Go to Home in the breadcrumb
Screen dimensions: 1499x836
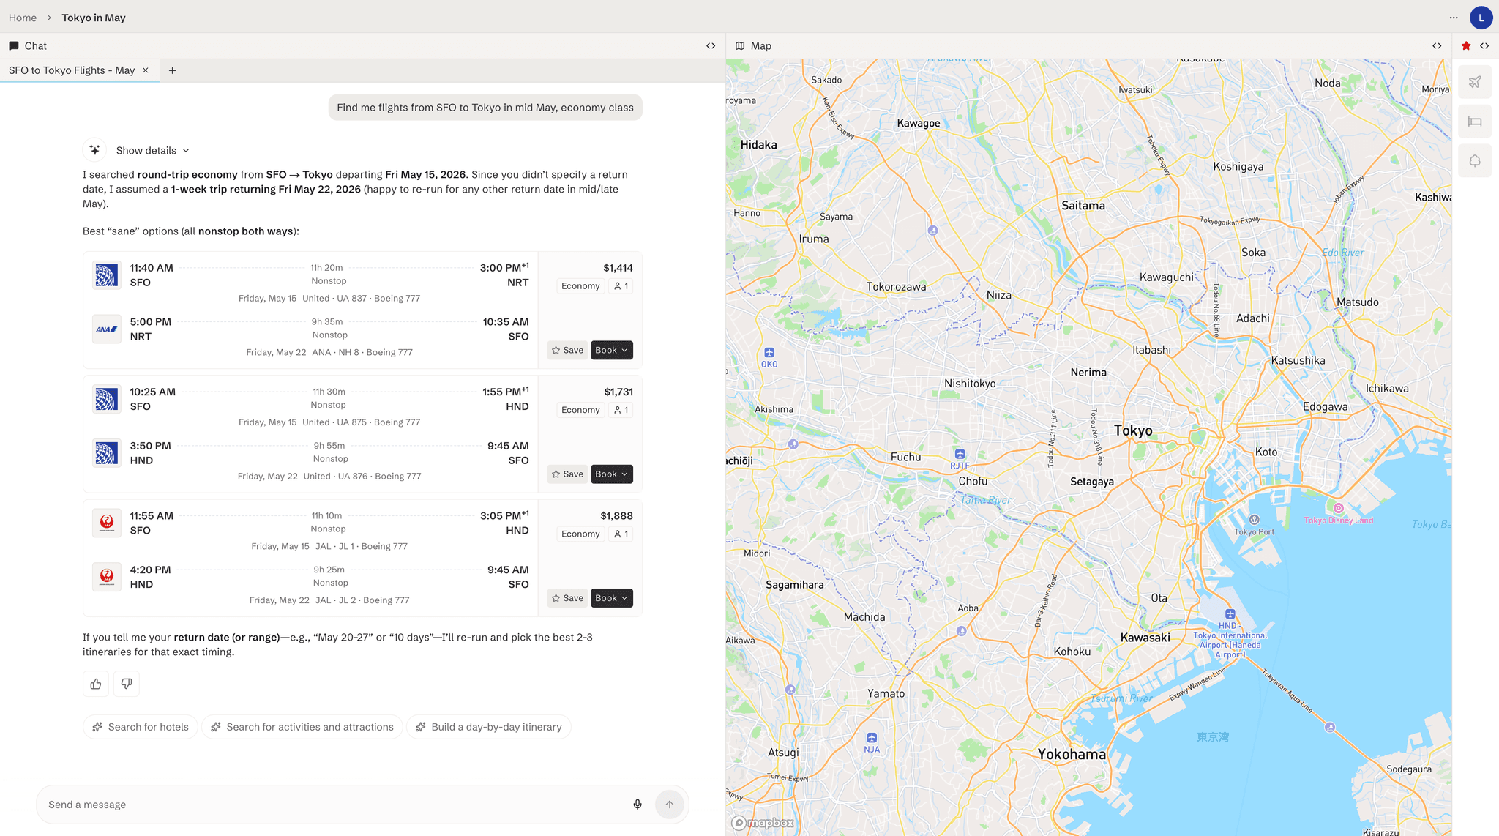[x=23, y=17]
